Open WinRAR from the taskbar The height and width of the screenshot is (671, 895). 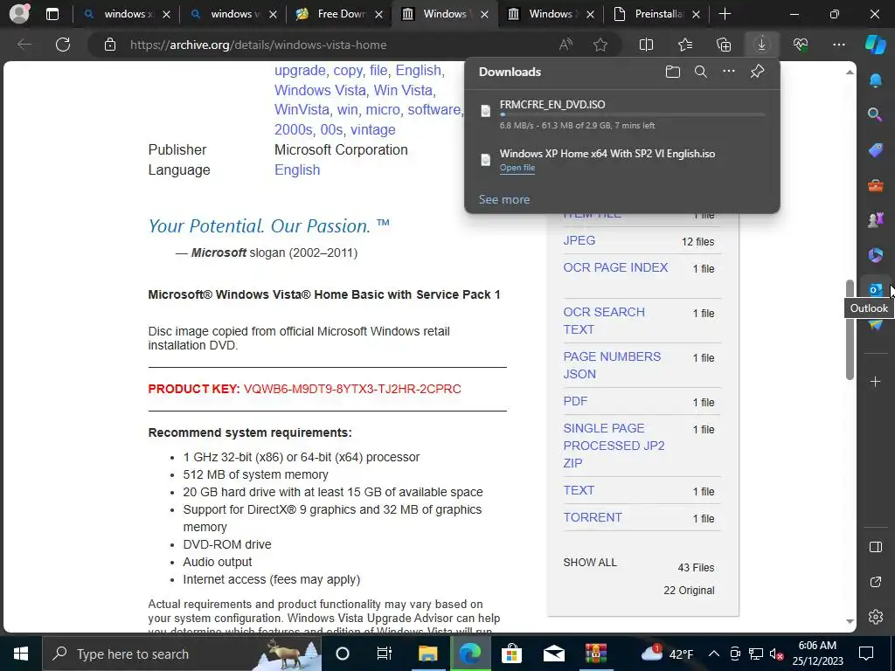595,654
